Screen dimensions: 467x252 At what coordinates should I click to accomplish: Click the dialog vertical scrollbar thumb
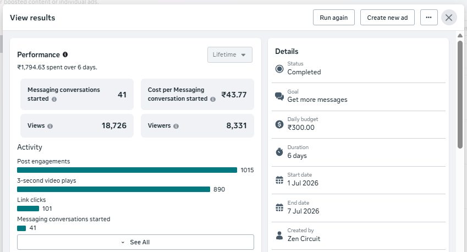point(460,95)
